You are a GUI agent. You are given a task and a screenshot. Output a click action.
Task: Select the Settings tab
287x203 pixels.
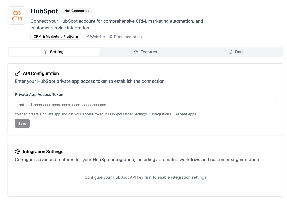54,52
